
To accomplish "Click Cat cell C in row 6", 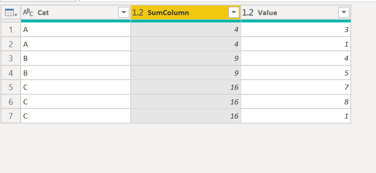I will tap(76, 102).
